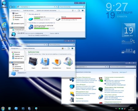The width and height of the screenshot is (138, 111).
Task: Toggle preview pane in the Libraries window
Action: pyautogui.click(x=68, y=48)
